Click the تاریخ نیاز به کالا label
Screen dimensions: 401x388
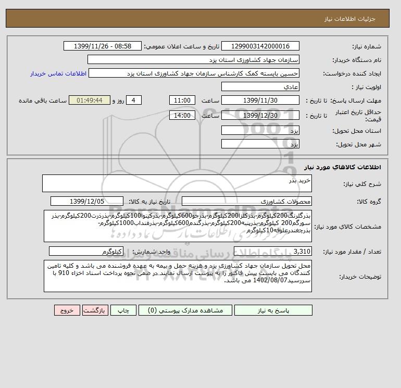pyautogui.click(x=149, y=202)
